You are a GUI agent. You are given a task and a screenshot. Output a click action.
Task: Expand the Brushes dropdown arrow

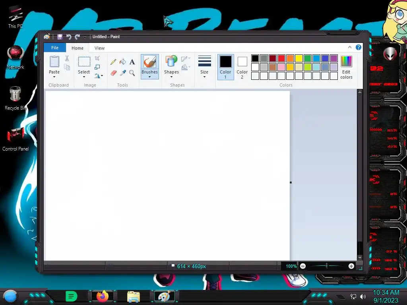(x=150, y=77)
